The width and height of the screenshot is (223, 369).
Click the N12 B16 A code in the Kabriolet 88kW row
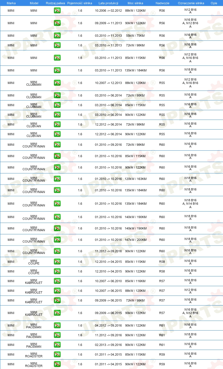(x=190, y=291)
